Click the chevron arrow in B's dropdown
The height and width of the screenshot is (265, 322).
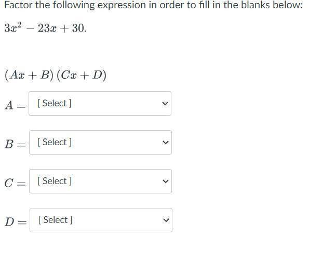point(165,143)
